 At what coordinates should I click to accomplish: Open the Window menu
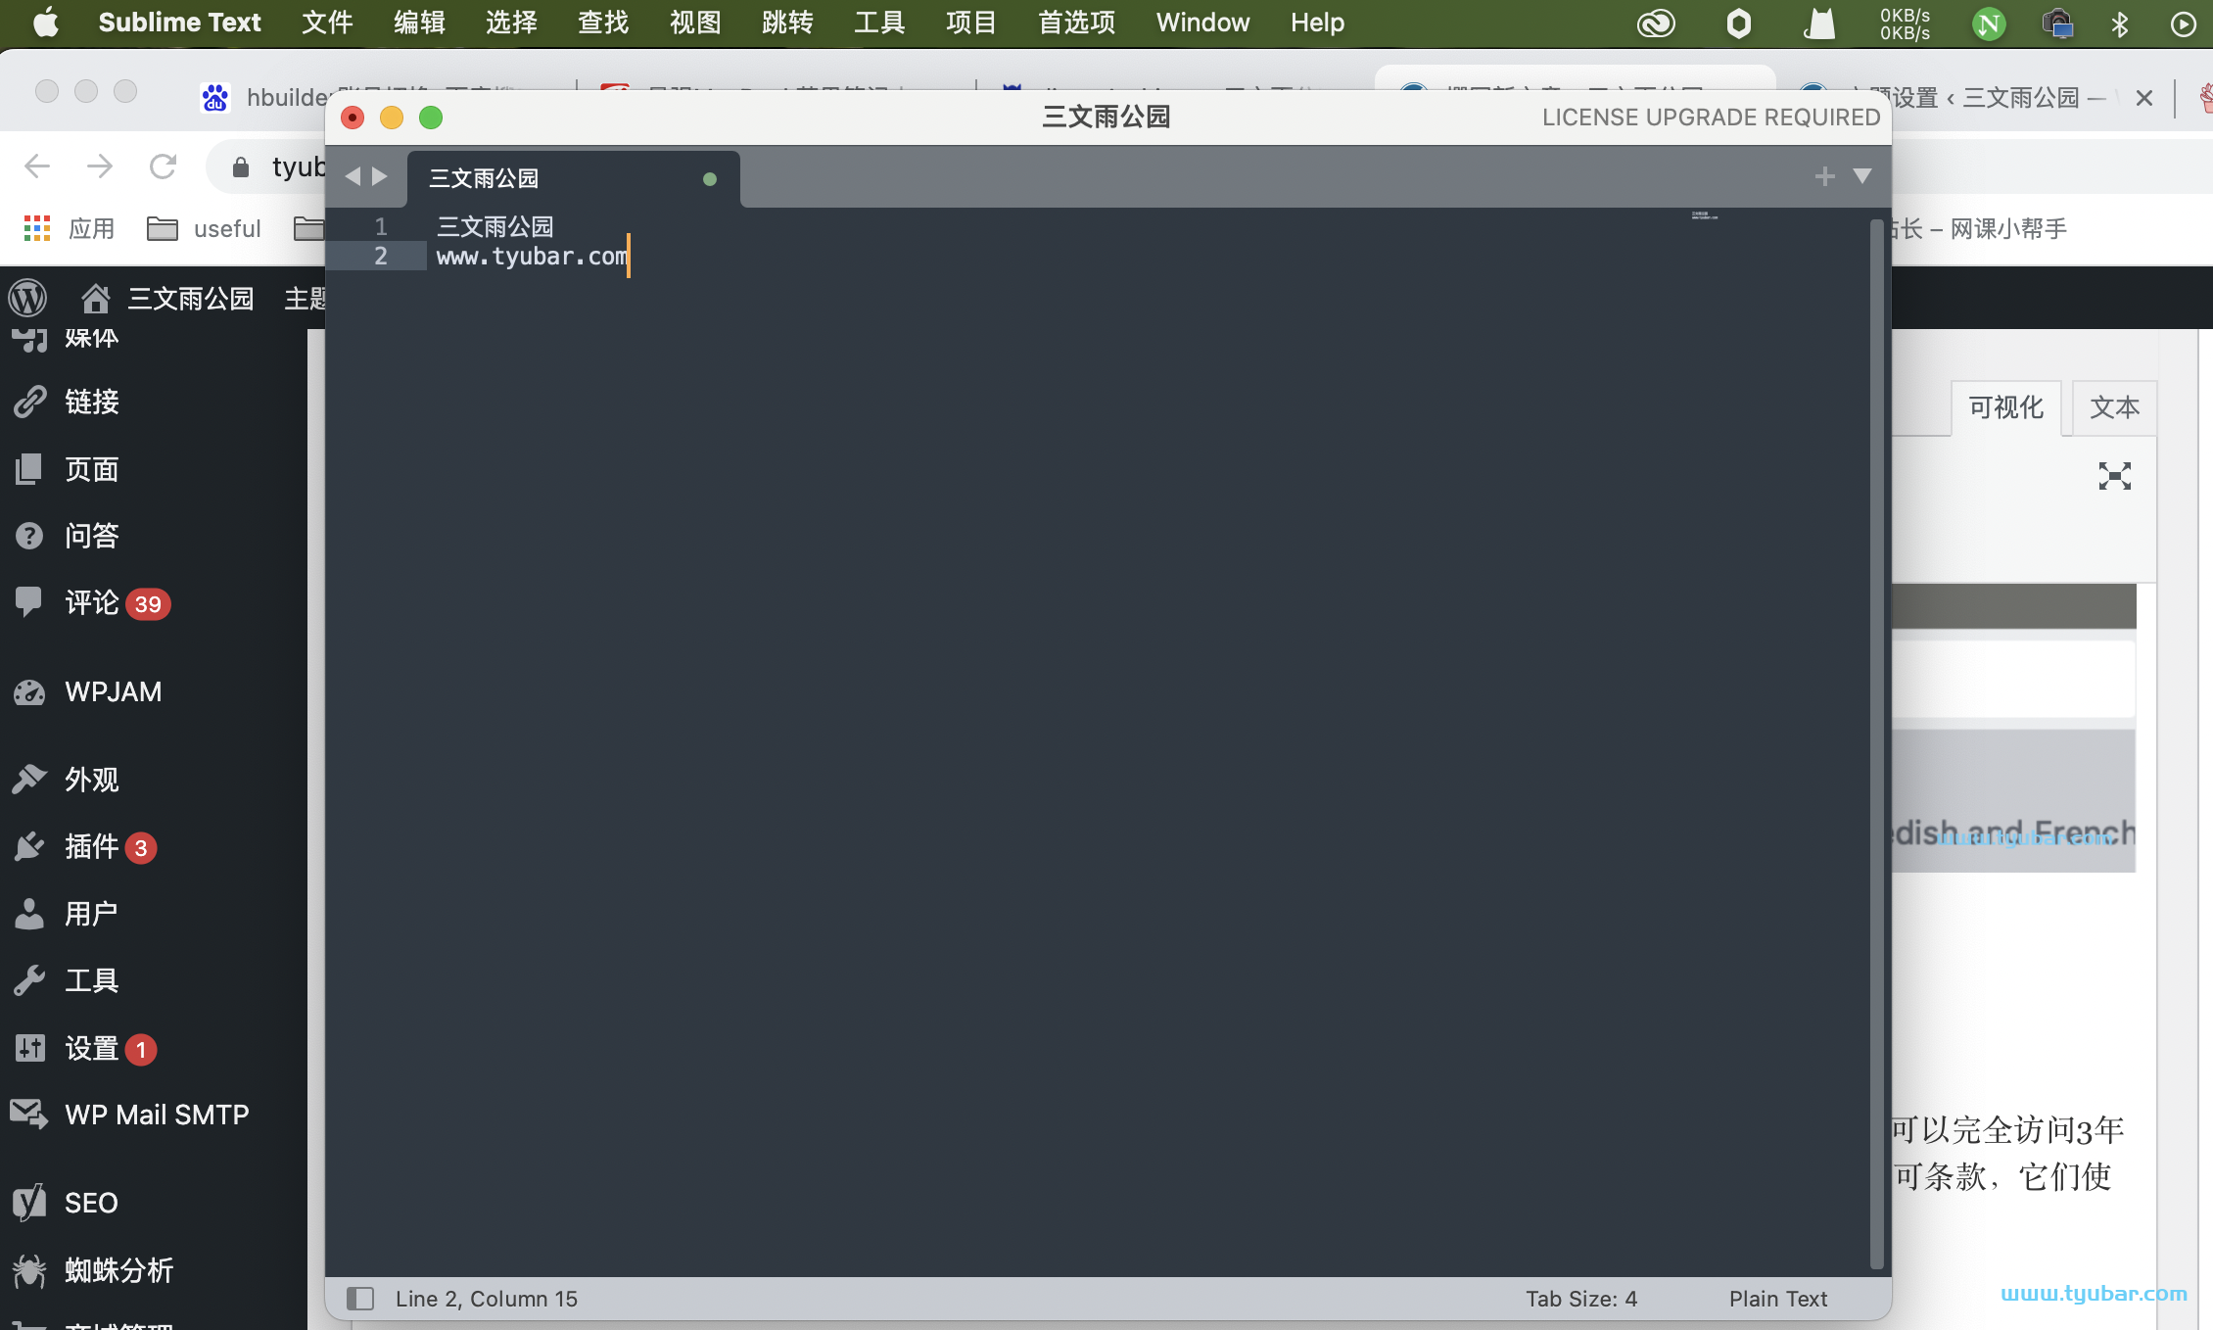[1202, 23]
